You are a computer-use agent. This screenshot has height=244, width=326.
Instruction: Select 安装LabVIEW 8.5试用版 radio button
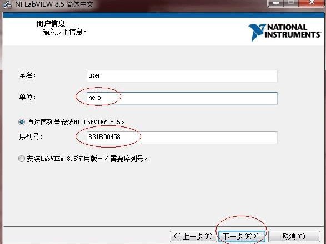tap(22, 159)
